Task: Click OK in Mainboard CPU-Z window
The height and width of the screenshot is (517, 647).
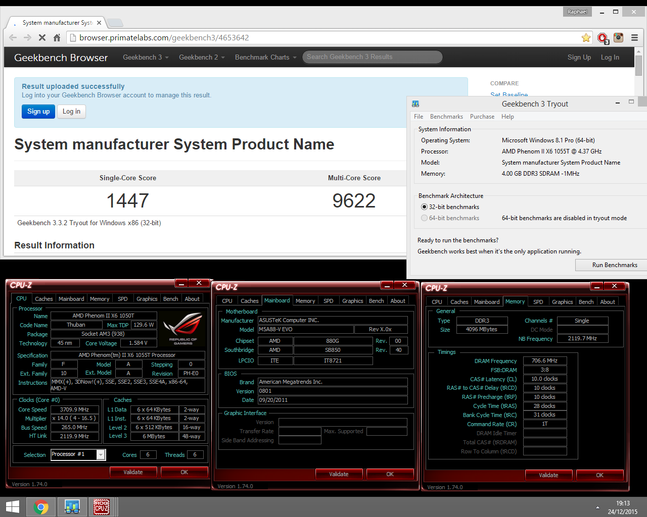Action: click(390, 474)
